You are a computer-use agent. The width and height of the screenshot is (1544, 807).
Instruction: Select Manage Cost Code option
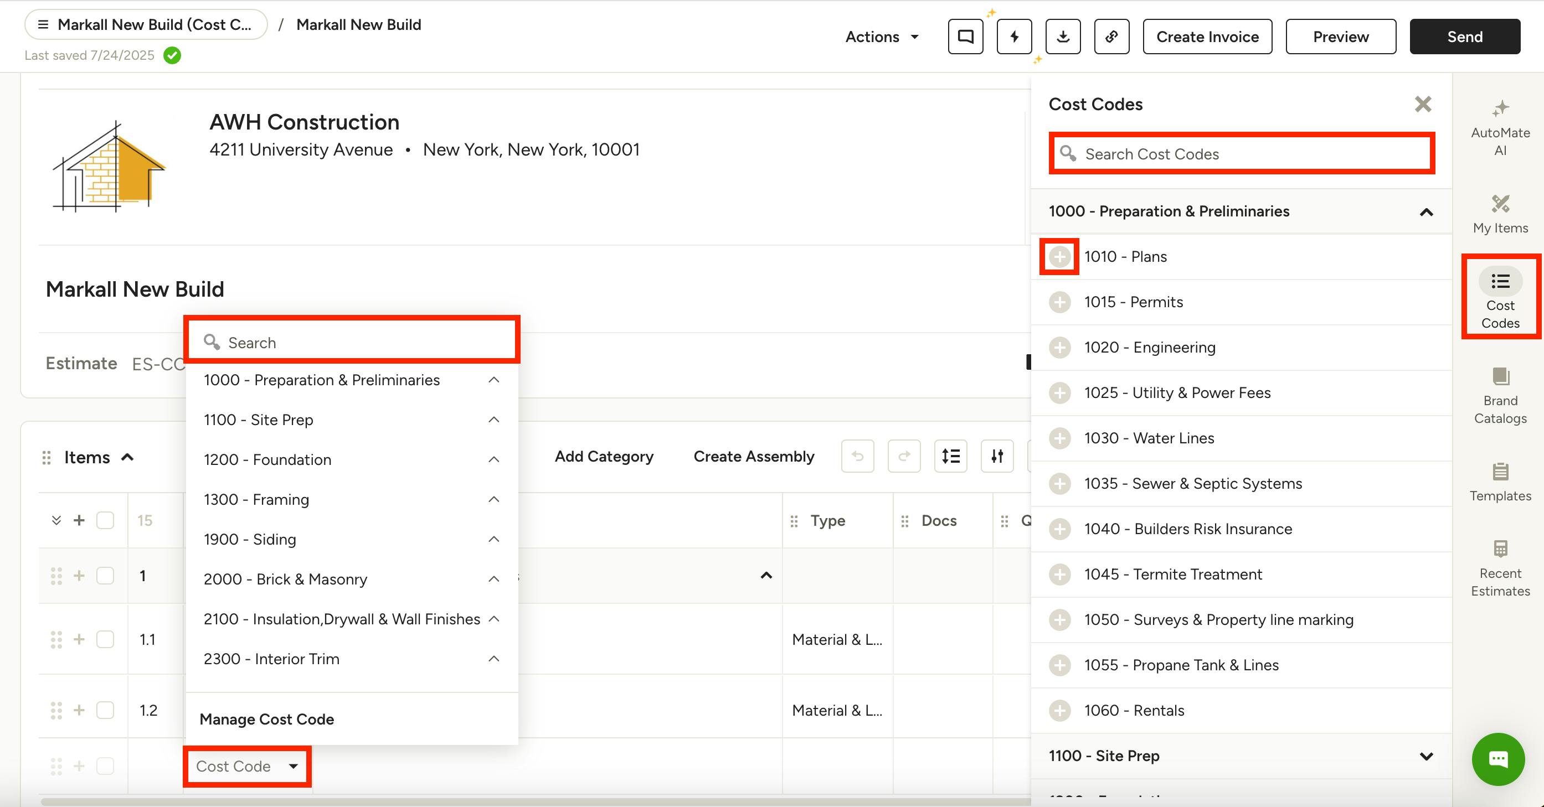267,719
